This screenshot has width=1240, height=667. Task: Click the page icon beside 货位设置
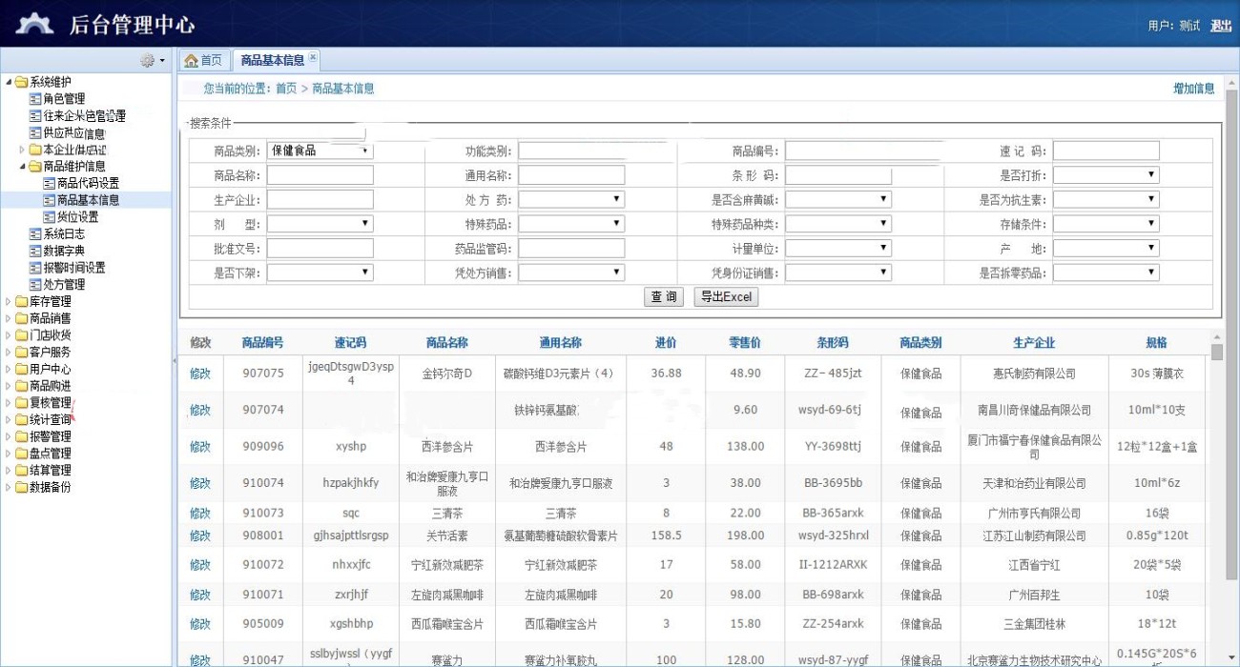coord(50,216)
